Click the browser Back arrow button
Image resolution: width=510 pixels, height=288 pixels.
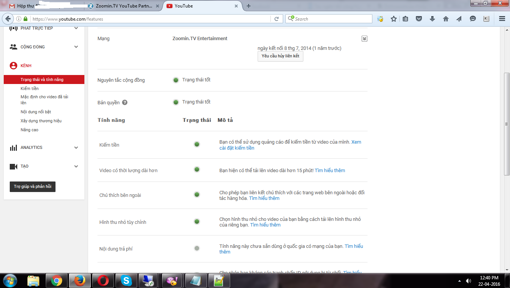point(8,19)
